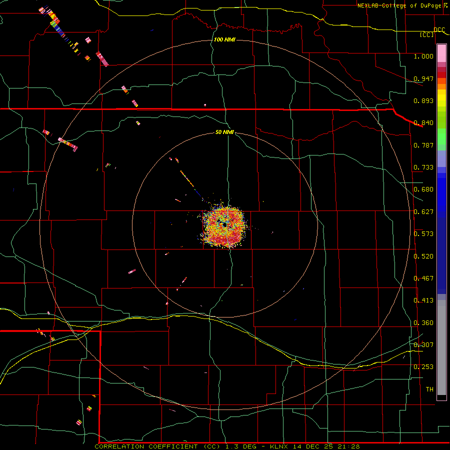The image size is (450, 450).
Task: Click the 0.467 color scale value
Action: click(423, 278)
